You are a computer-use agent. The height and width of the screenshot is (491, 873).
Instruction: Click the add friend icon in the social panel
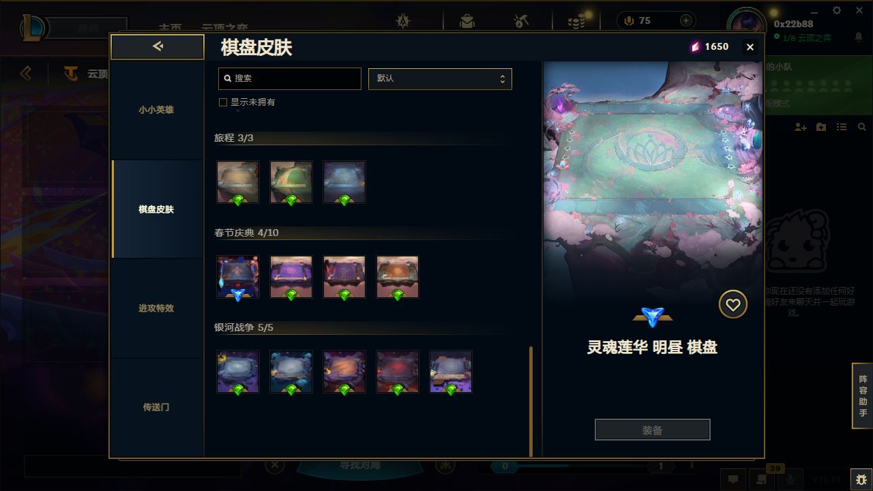(x=801, y=127)
